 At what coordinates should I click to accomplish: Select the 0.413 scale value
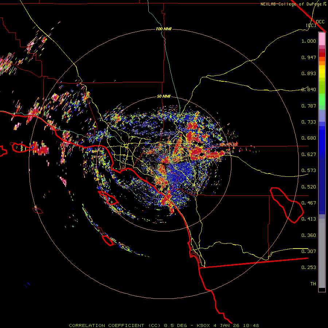point(309,219)
